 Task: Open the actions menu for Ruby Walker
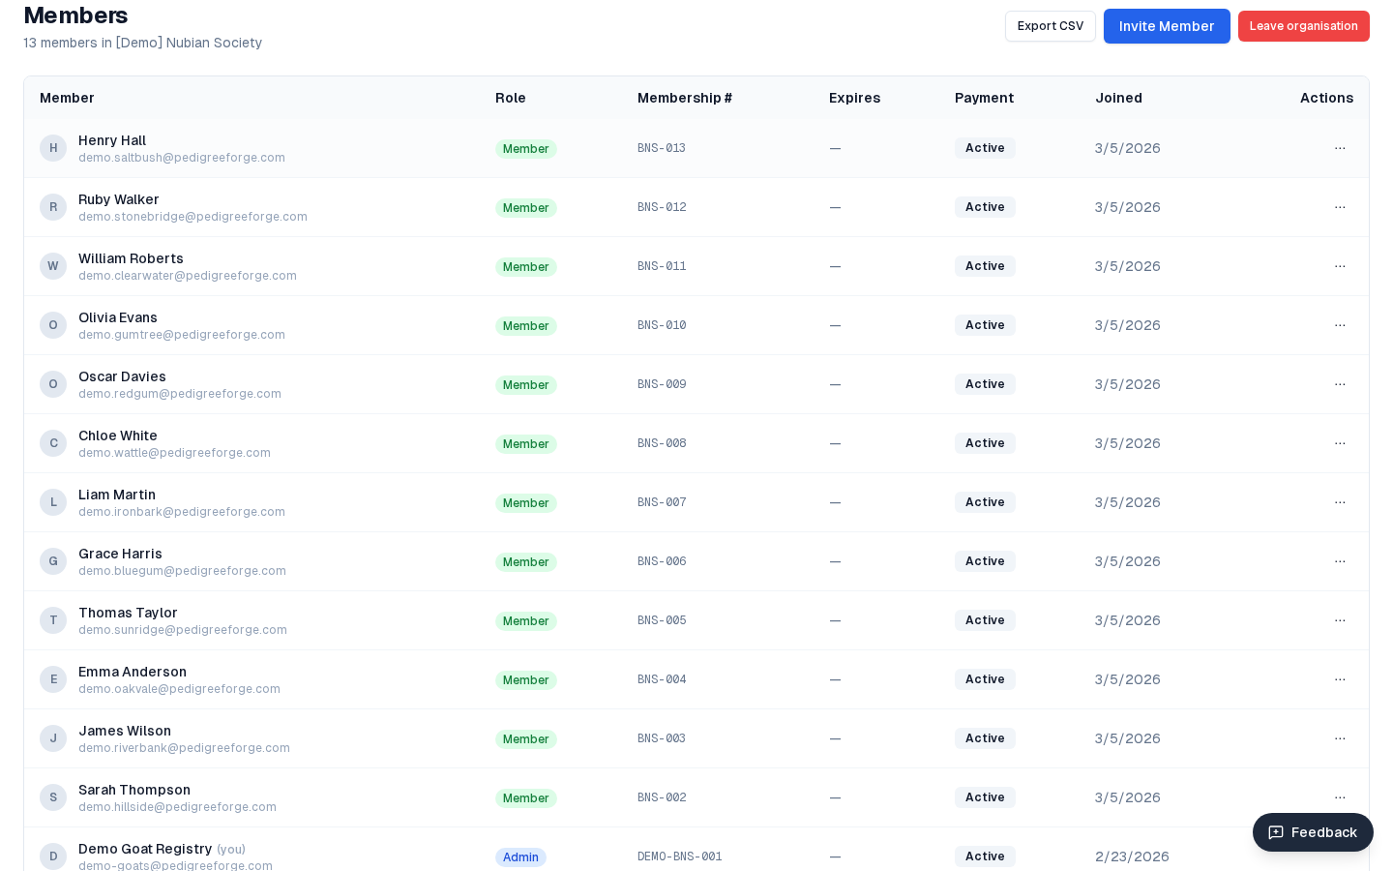coord(1341,207)
